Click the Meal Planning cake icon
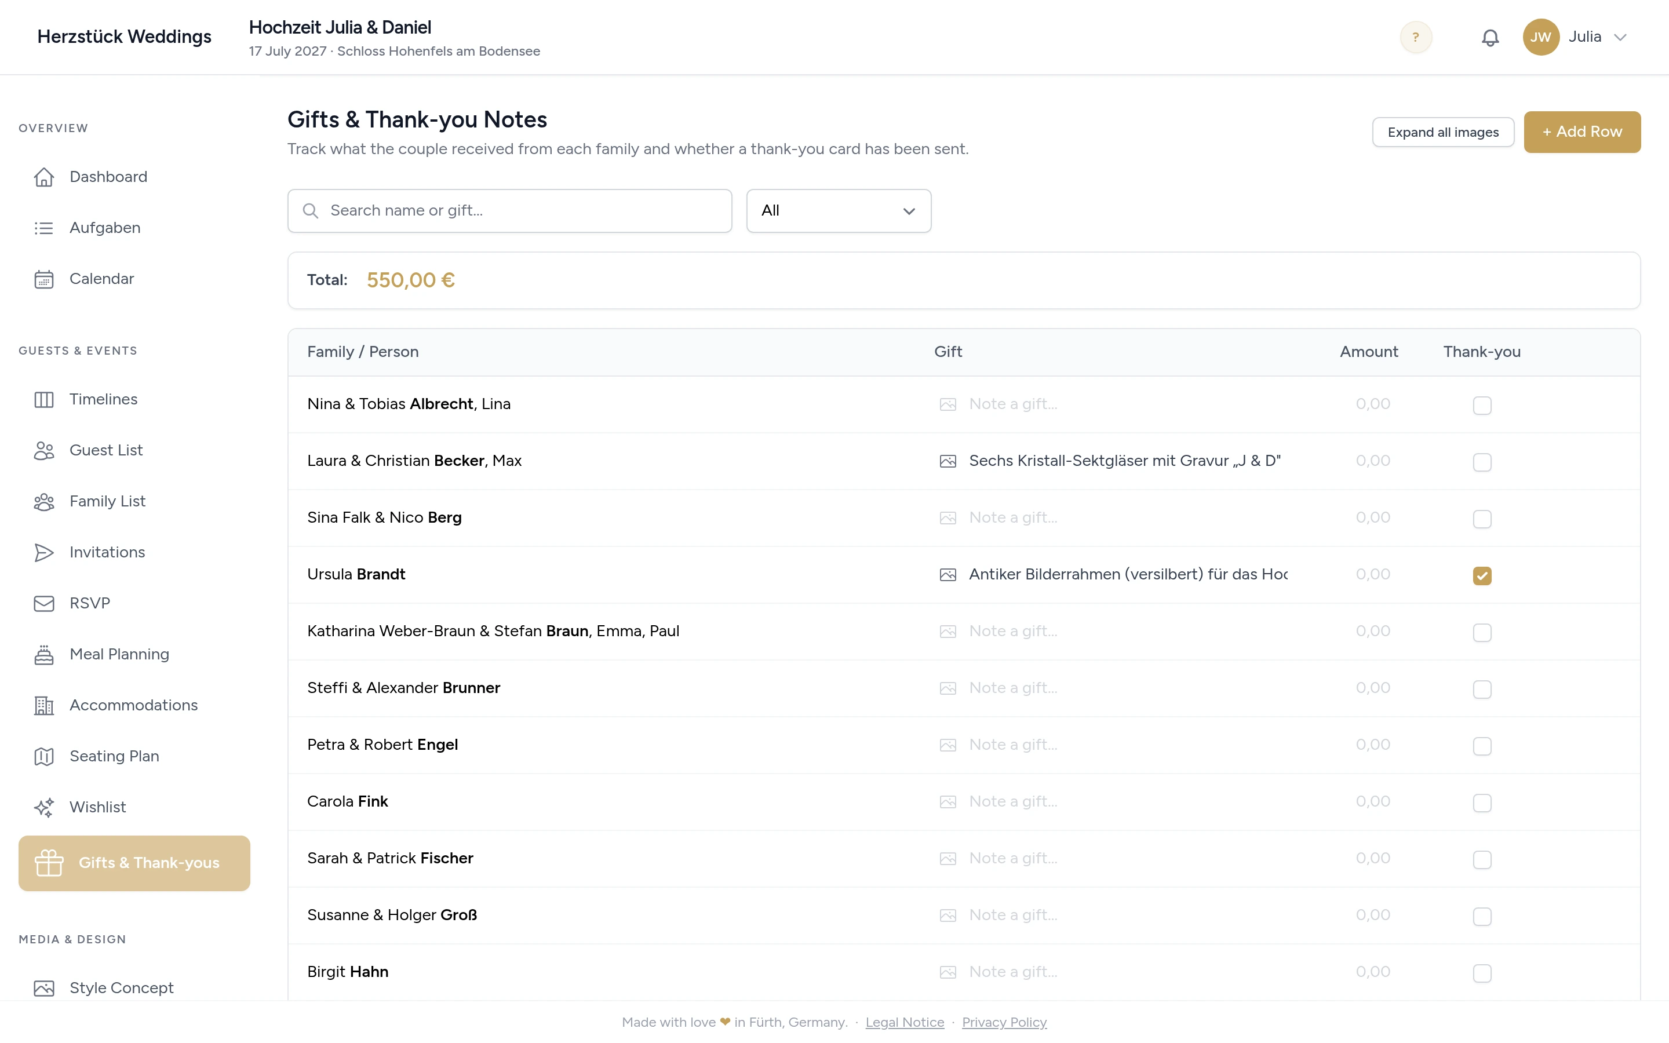1669x1043 pixels. point(44,655)
